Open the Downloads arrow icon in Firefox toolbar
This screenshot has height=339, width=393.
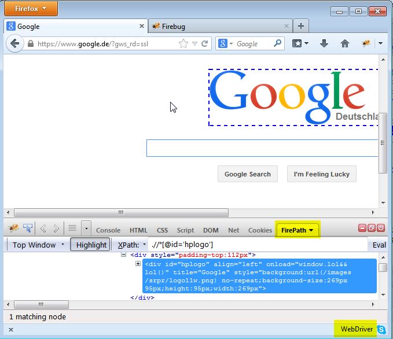click(x=324, y=43)
